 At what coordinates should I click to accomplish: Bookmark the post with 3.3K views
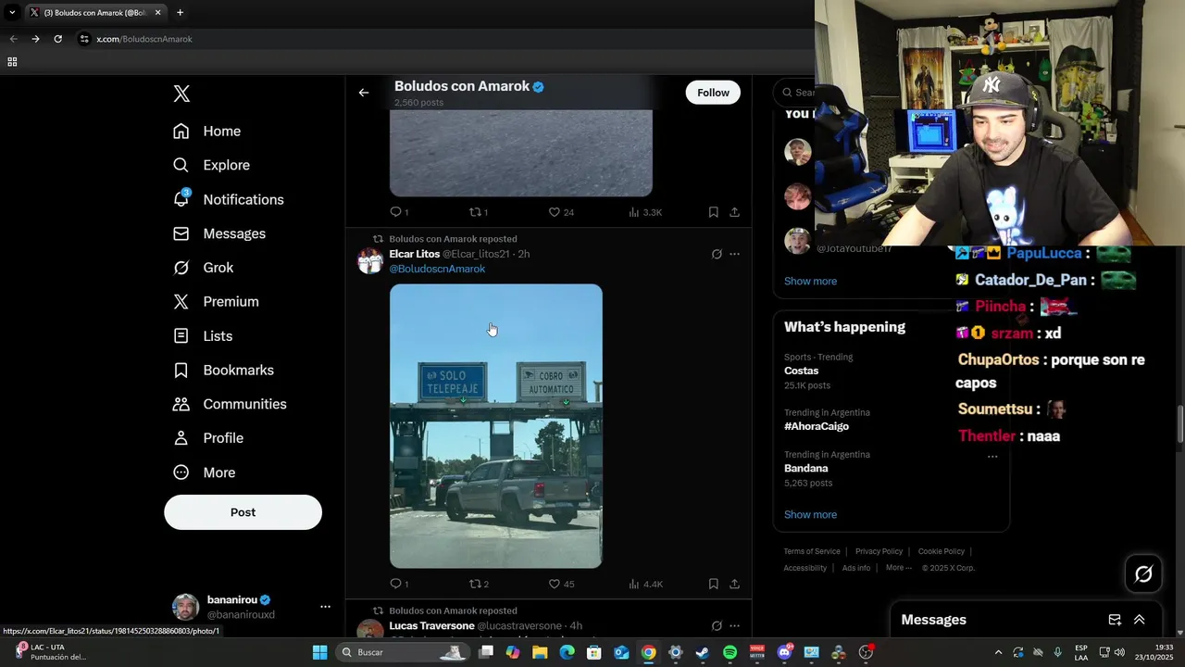714,212
